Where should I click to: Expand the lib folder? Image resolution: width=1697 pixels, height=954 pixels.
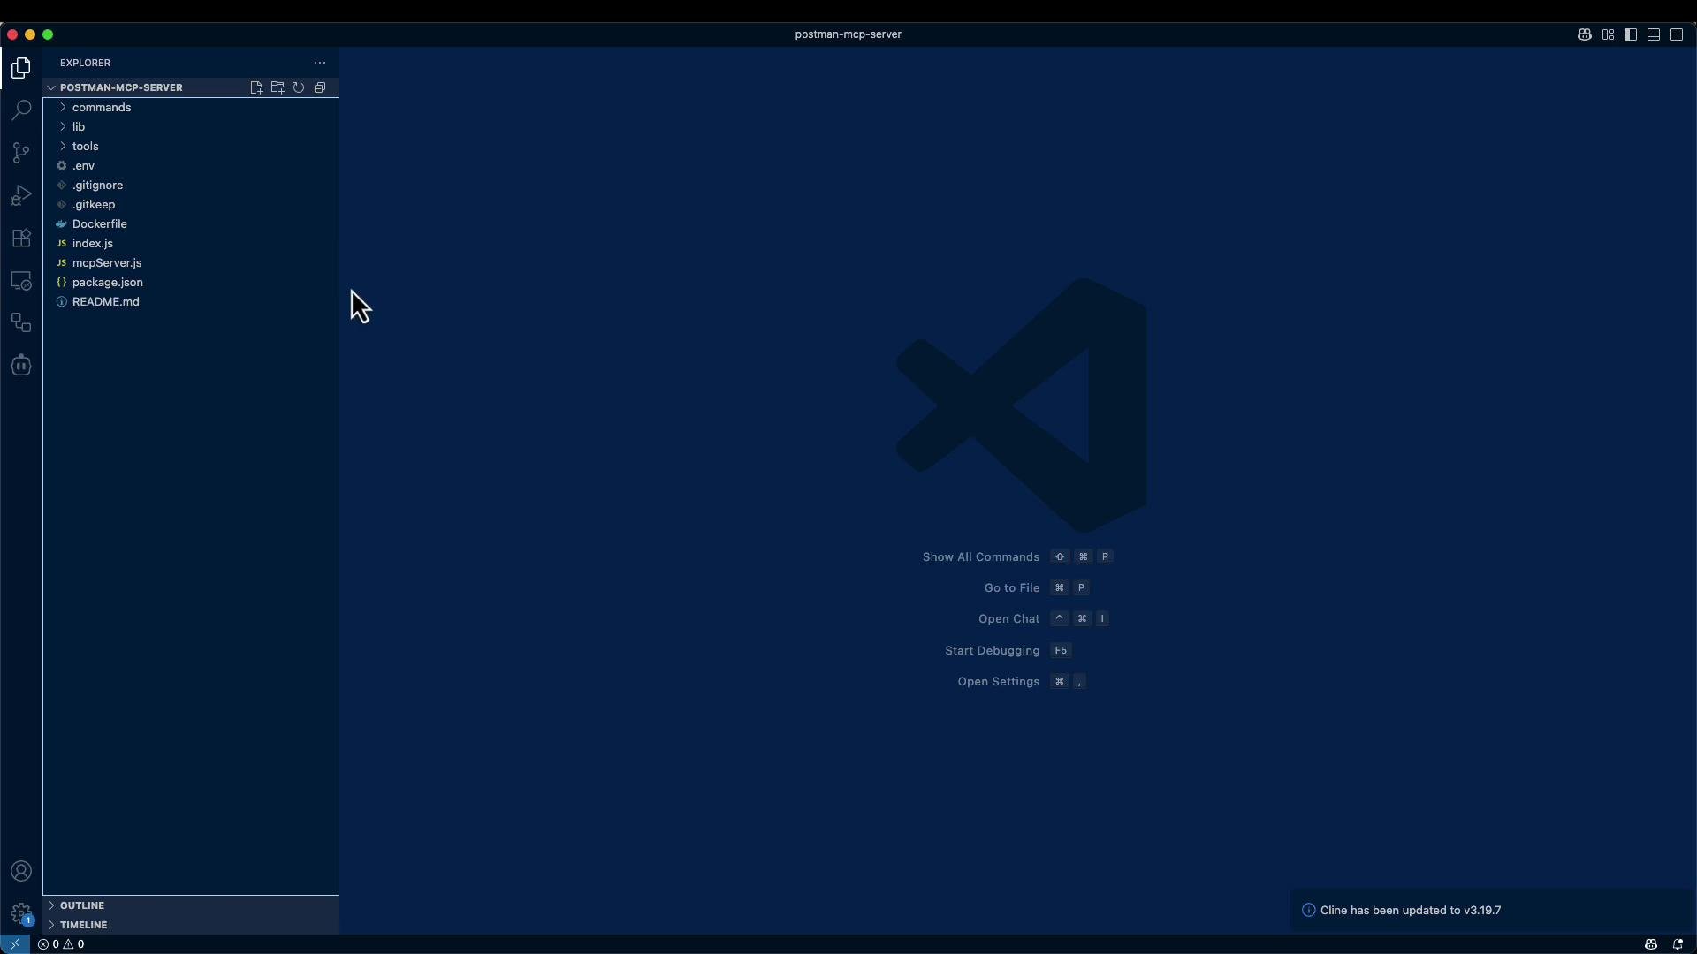pos(191,127)
